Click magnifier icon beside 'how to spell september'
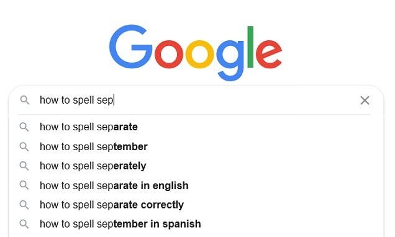This screenshot has height=237, width=395. (24, 146)
